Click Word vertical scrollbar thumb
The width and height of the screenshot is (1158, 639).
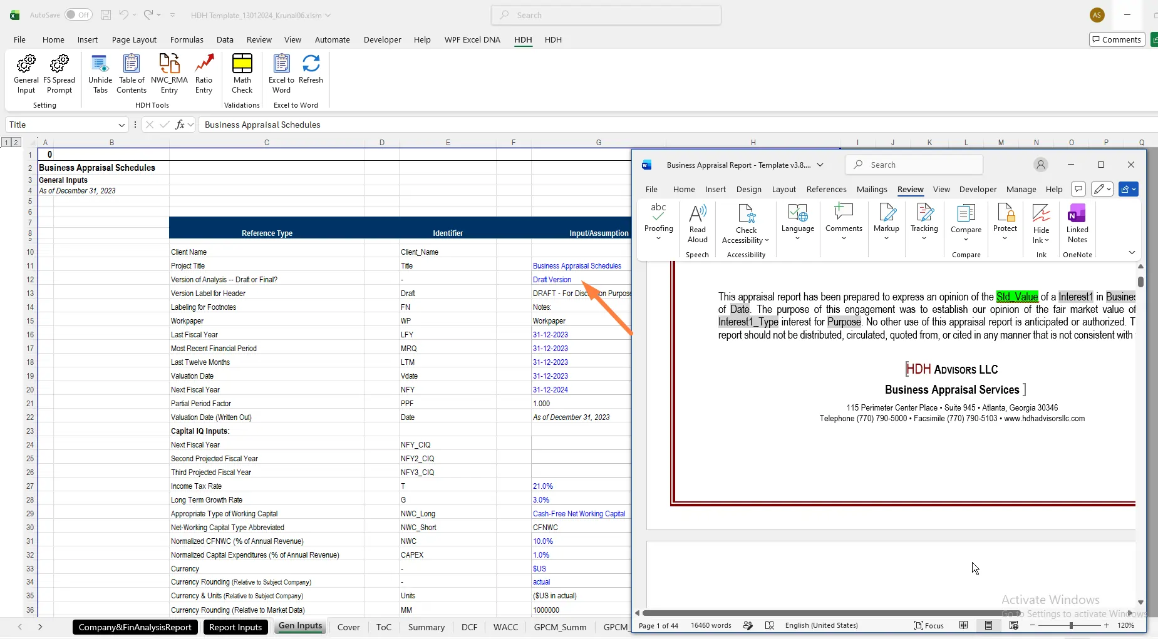coord(1140,281)
